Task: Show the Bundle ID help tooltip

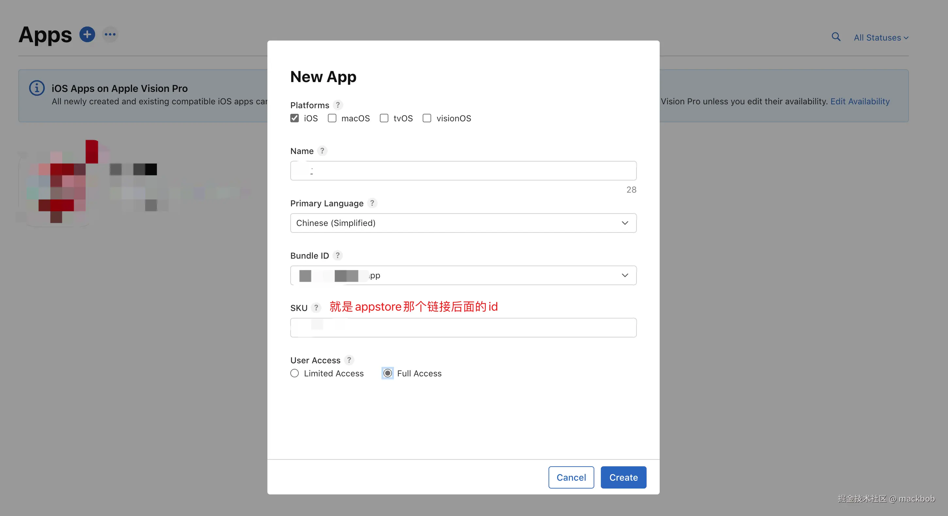Action: tap(337, 255)
